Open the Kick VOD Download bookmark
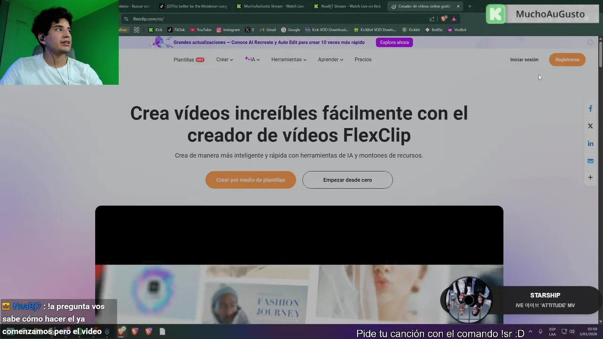The image size is (603, 339). tap(326, 30)
